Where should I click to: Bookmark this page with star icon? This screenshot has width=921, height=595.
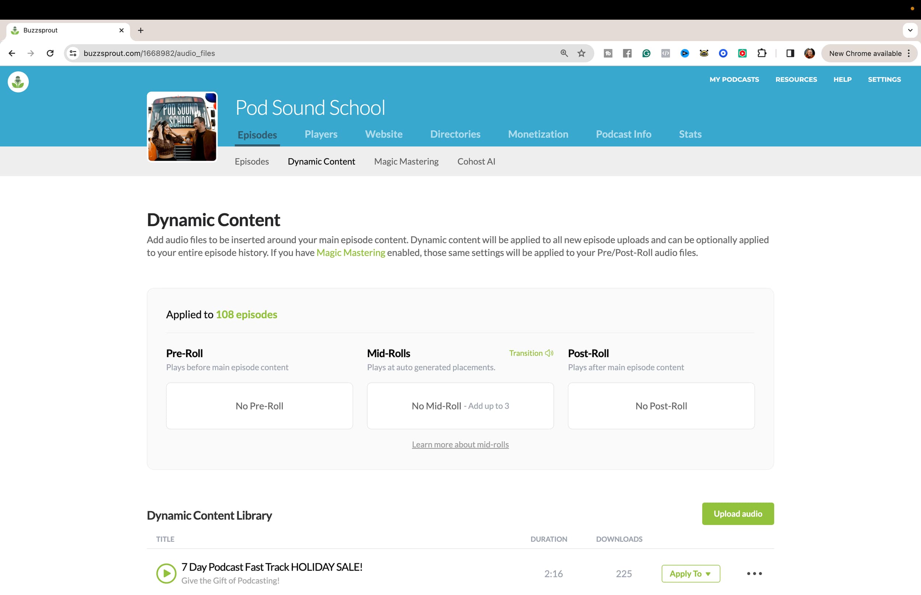pyautogui.click(x=581, y=53)
